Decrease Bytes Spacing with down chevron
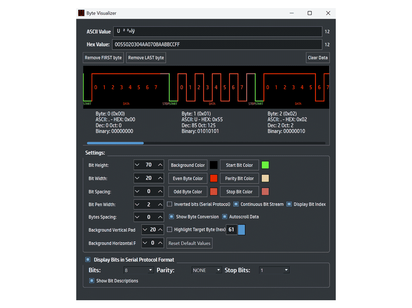This screenshot has width=412, height=308. pyautogui.click(x=137, y=217)
